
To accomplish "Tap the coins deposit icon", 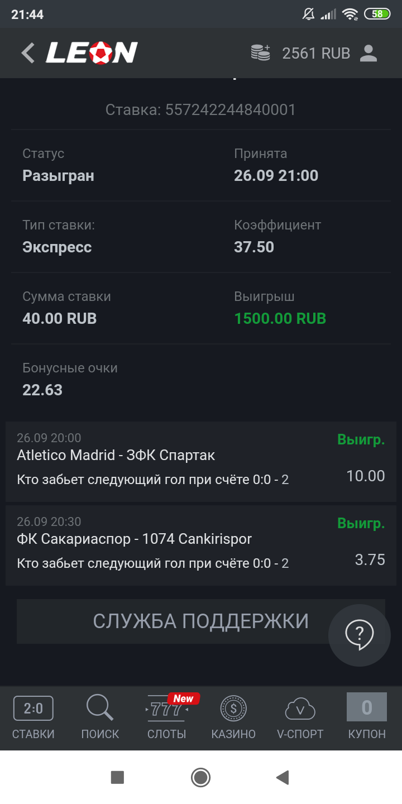I will click(x=260, y=53).
